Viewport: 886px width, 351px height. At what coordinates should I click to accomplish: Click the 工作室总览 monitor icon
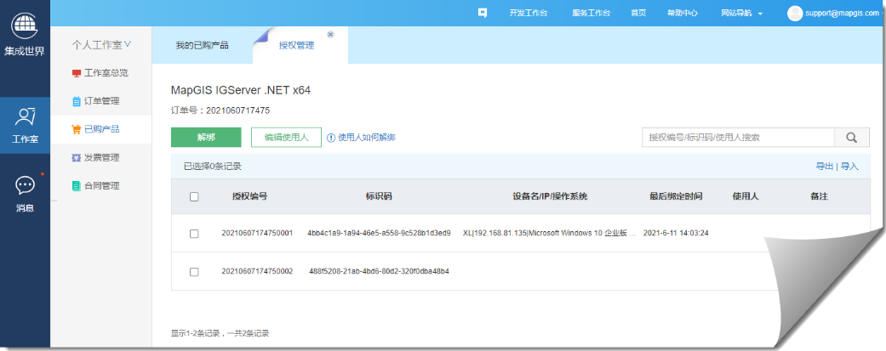pos(77,73)
